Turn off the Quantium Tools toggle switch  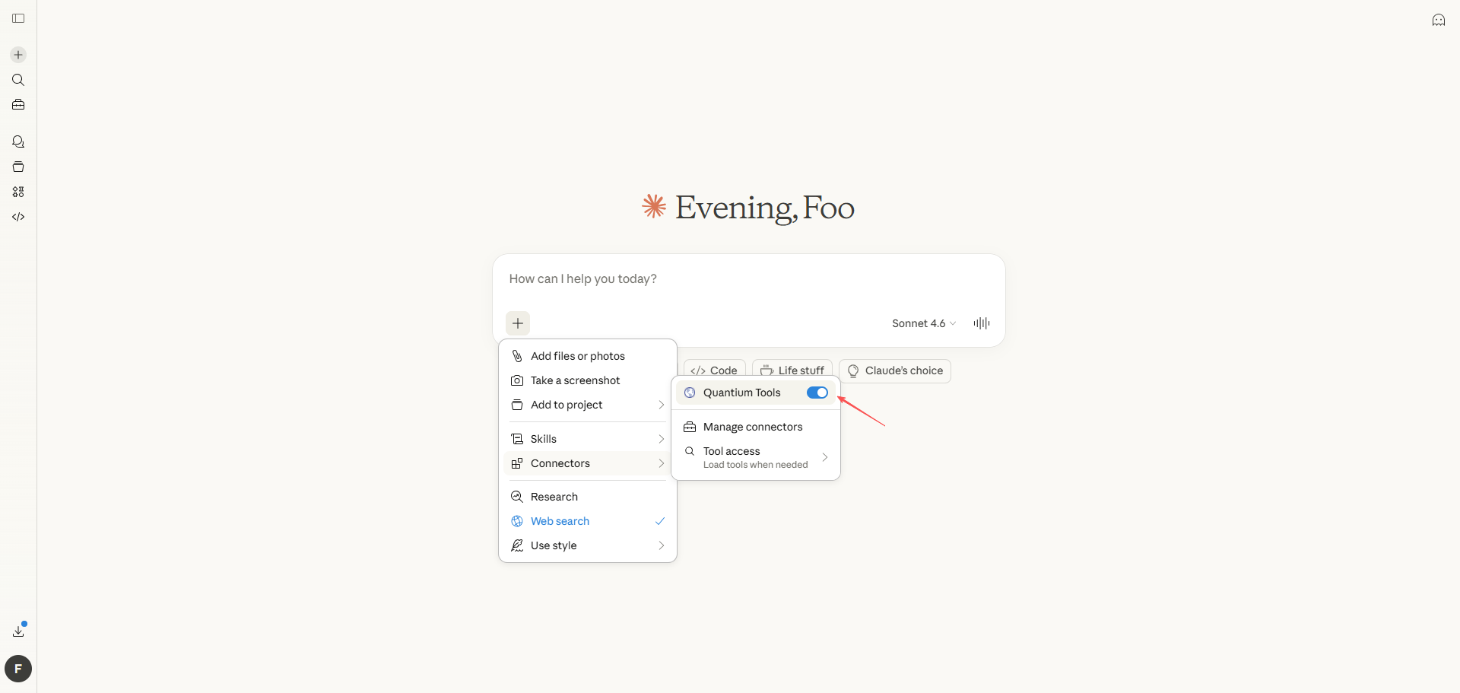(x=817, y=393)
